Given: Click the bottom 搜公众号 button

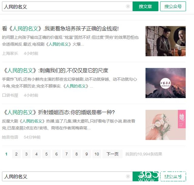Looking at the screenshot, I should [x=173, y=176].
